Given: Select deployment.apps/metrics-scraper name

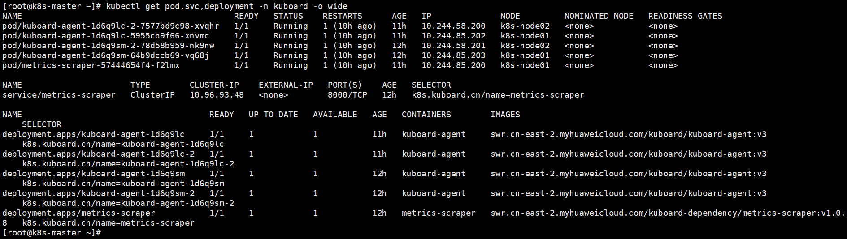Looking at the screenshot, I should (78, 213).
